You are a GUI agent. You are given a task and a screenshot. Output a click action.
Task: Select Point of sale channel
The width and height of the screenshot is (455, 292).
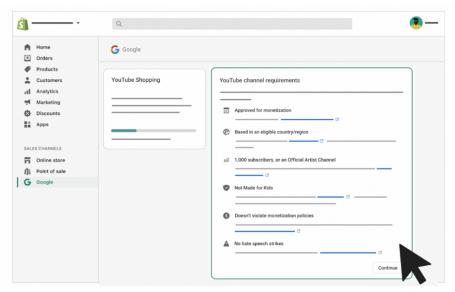(51, 171)
